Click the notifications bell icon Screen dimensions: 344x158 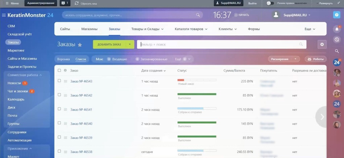pos(337,29)
